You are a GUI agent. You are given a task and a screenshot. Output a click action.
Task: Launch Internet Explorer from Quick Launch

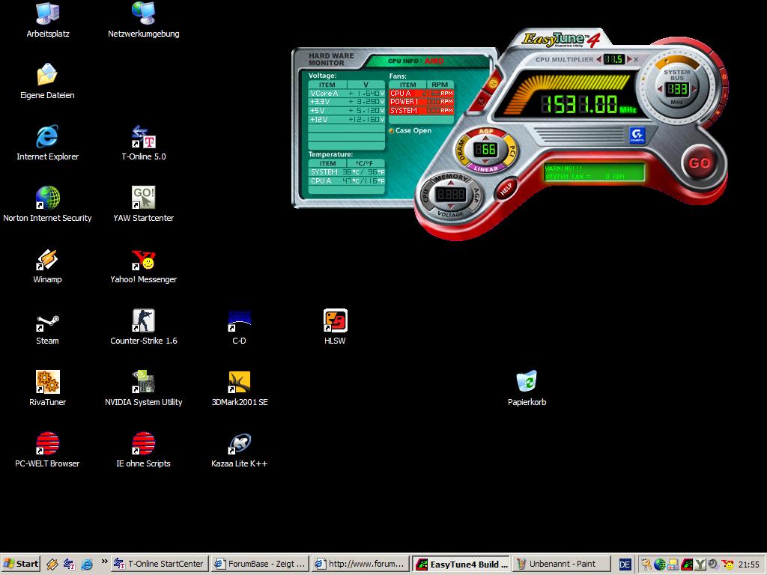(87, 565)
